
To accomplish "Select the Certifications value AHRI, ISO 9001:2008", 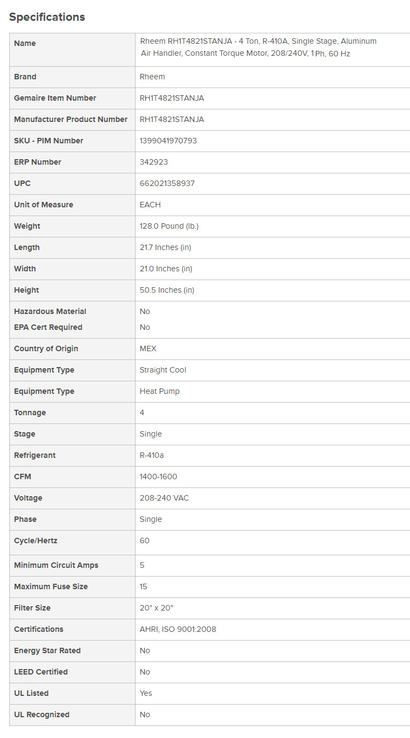I will pos(178,629).
